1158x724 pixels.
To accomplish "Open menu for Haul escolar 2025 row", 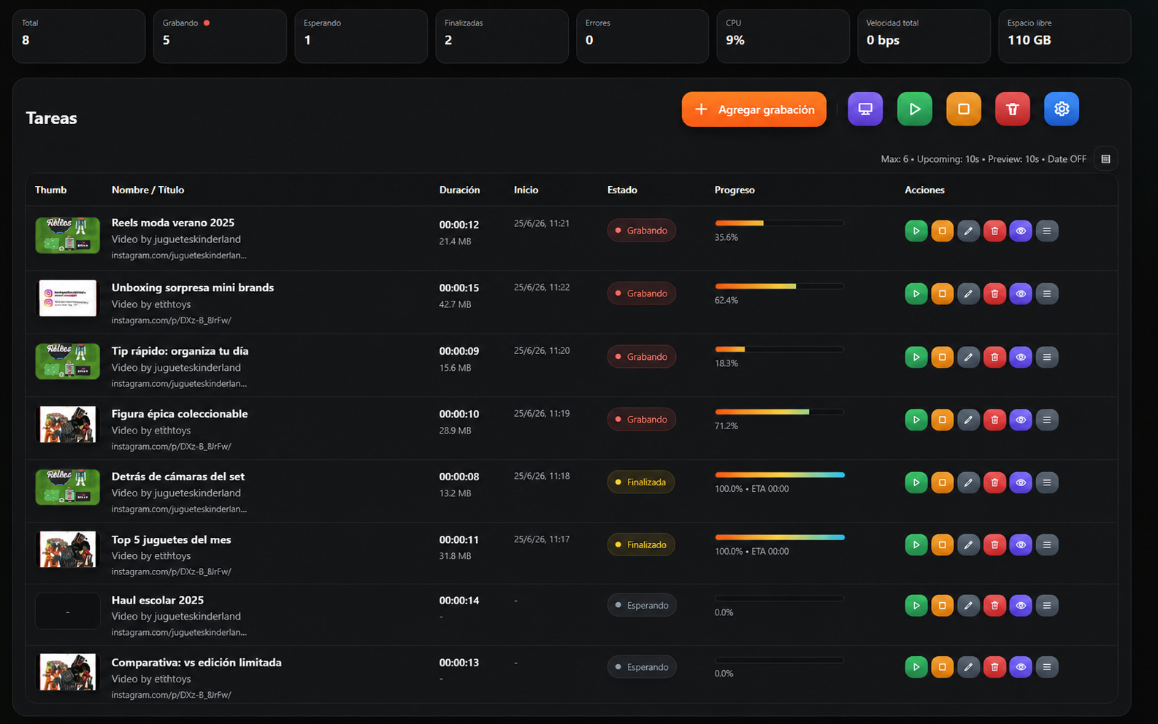I will click(x=1047, y=605).
